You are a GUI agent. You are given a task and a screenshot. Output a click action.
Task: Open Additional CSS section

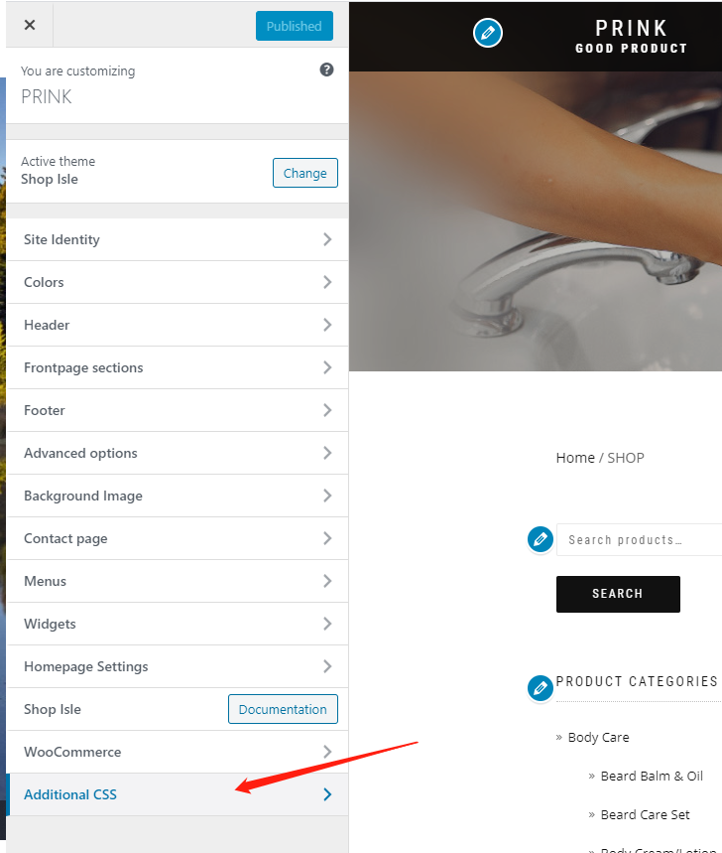[178, 794]
